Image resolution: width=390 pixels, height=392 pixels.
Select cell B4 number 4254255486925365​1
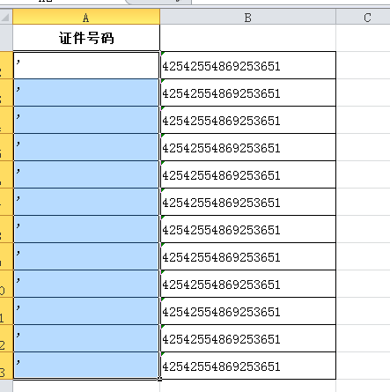pos(248,120)
